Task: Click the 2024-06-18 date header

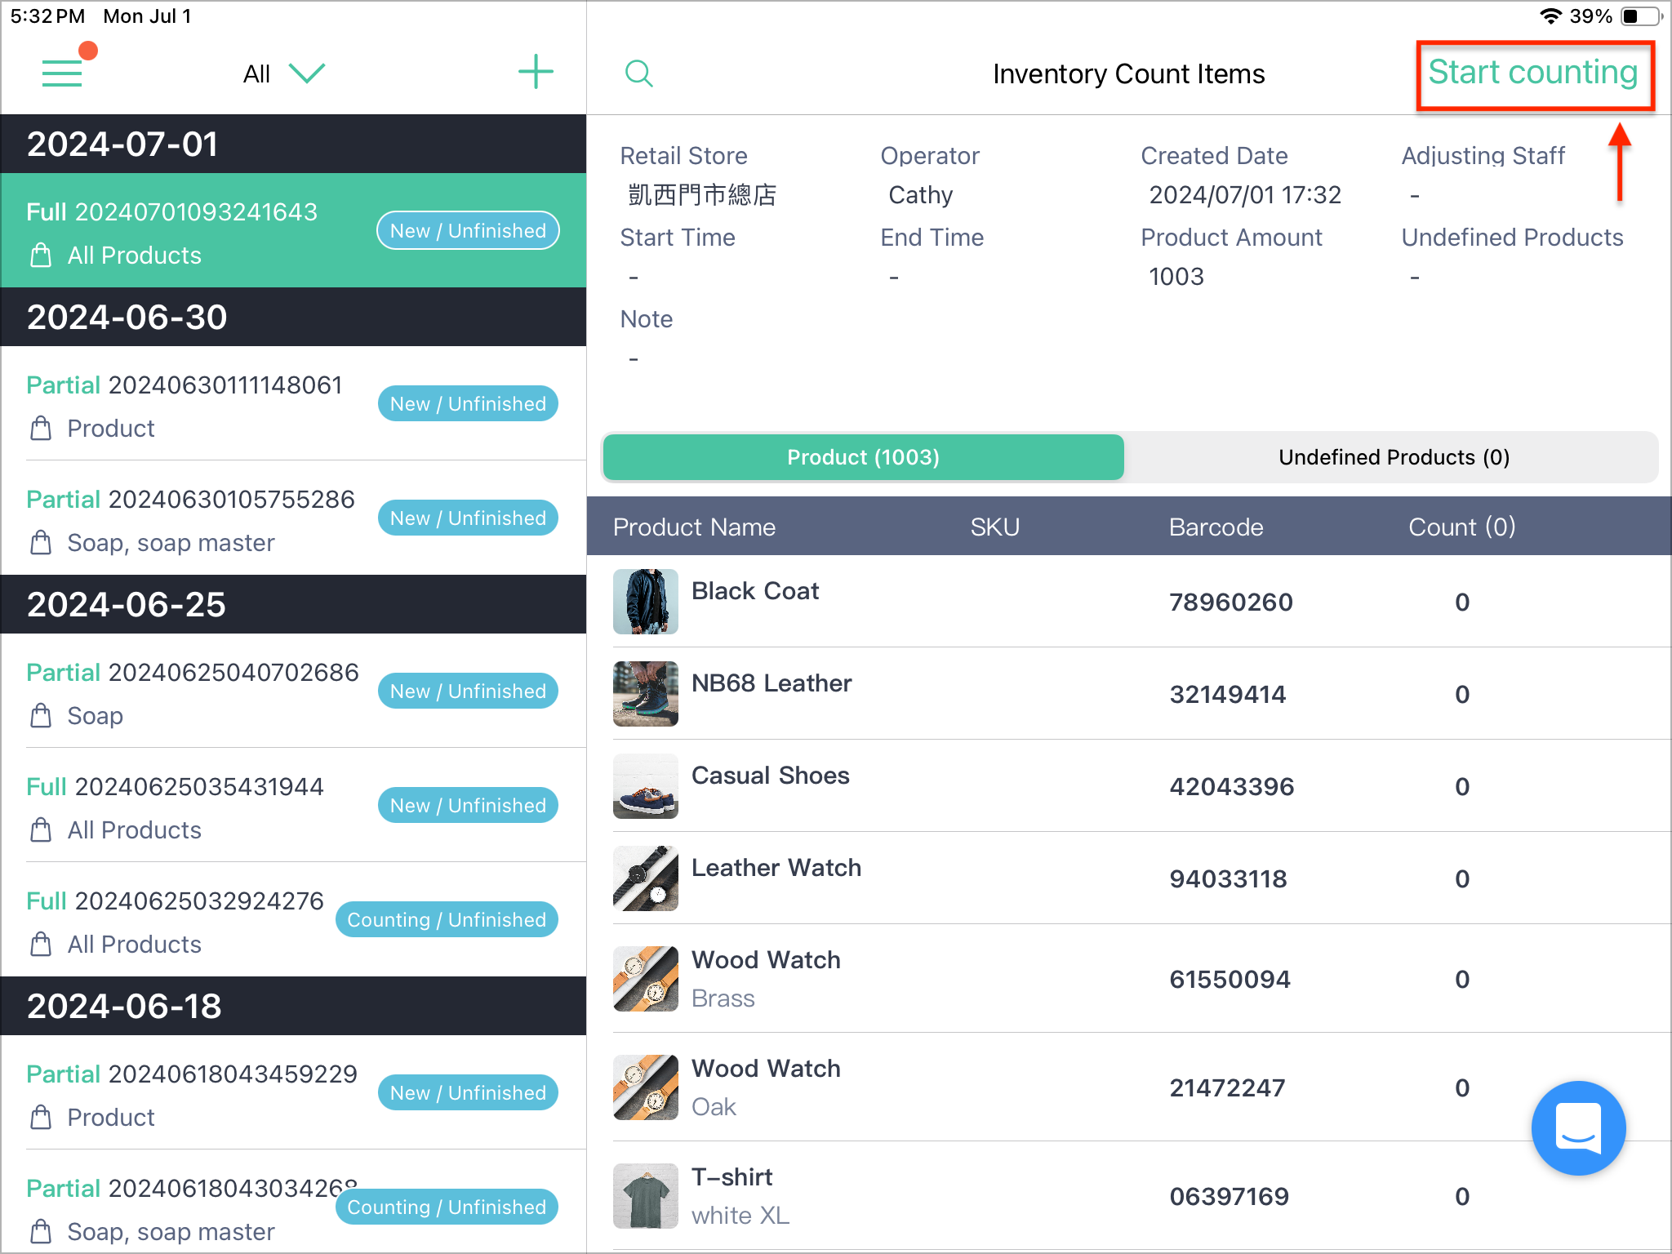Action: pyautogui.click(x=293, y=1006)
